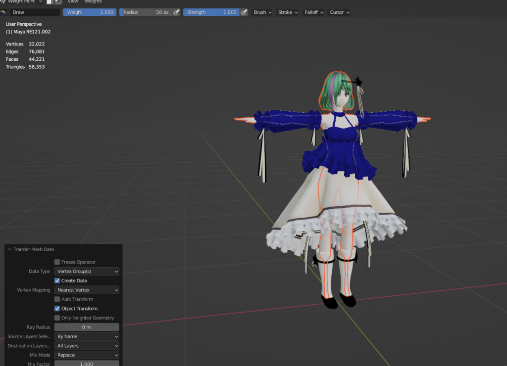Click the second paint mask icon near View
This screenshot has height=366, width=507.
(58, 1)
